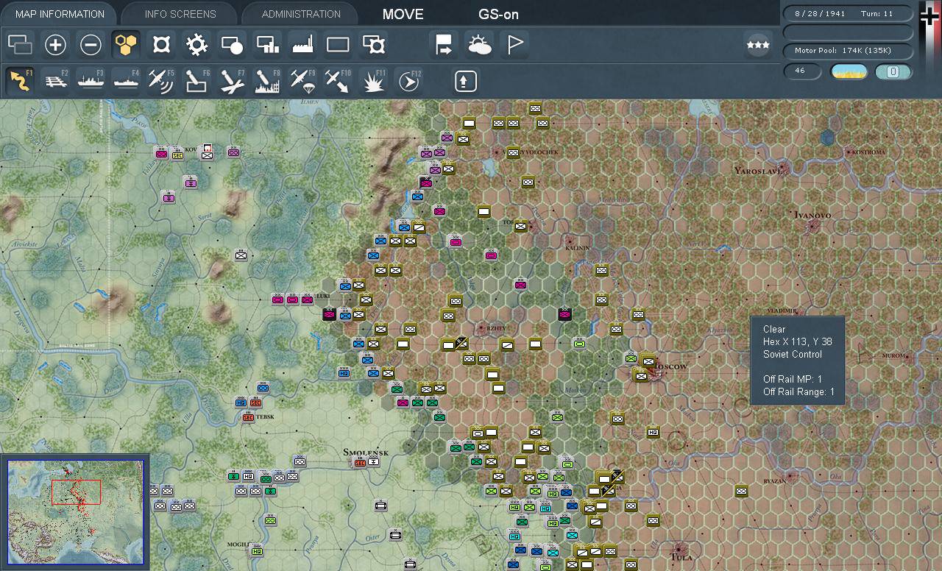Click the Kostroma town label
This screenshot has width=942, height=571.
click(868, 152)
